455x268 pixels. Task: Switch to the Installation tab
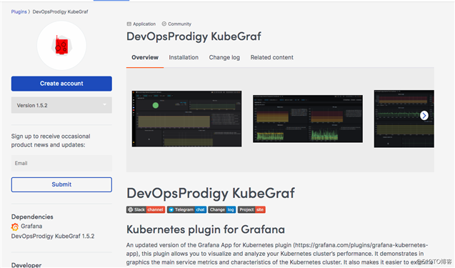[x=184, y=57]
